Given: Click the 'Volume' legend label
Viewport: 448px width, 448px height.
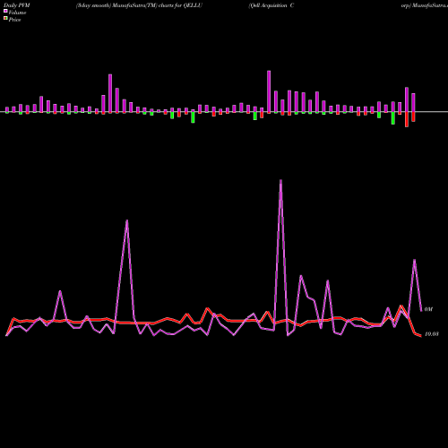Looking at the screenshot, I should pyautogui.click(x=17, y=13).
